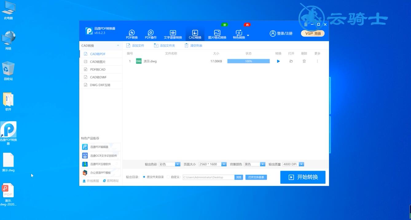Select 网络 desktop icon

8,41
